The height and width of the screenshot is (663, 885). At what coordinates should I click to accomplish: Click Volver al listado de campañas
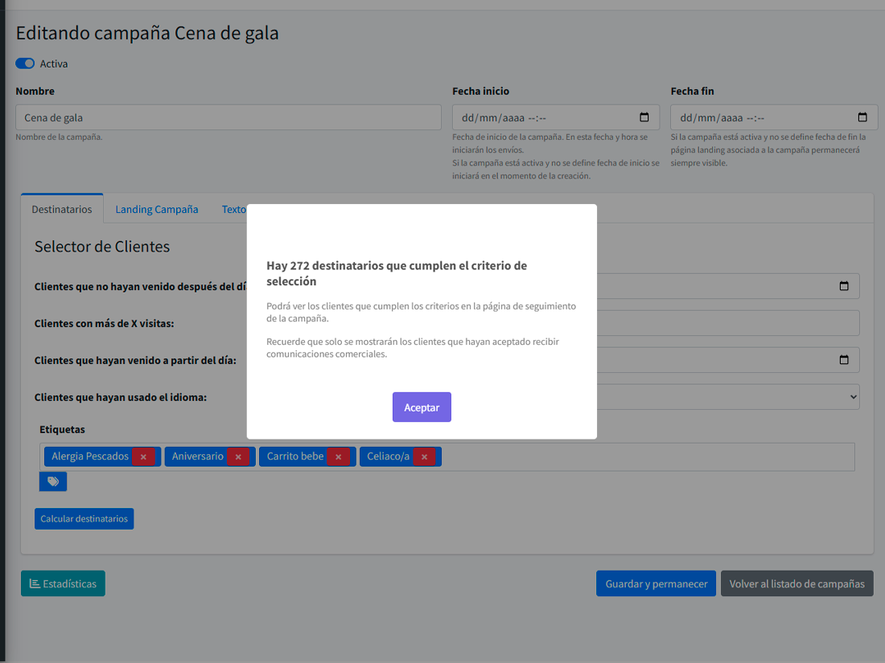click(x=797, y=583)
